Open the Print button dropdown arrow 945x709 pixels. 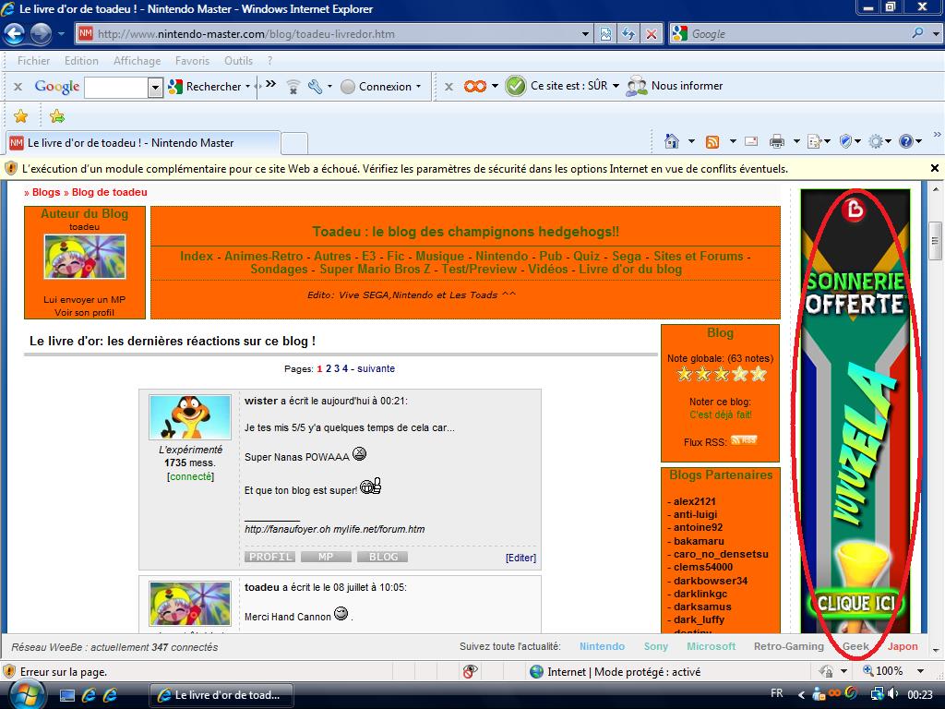tap(796, 141)
